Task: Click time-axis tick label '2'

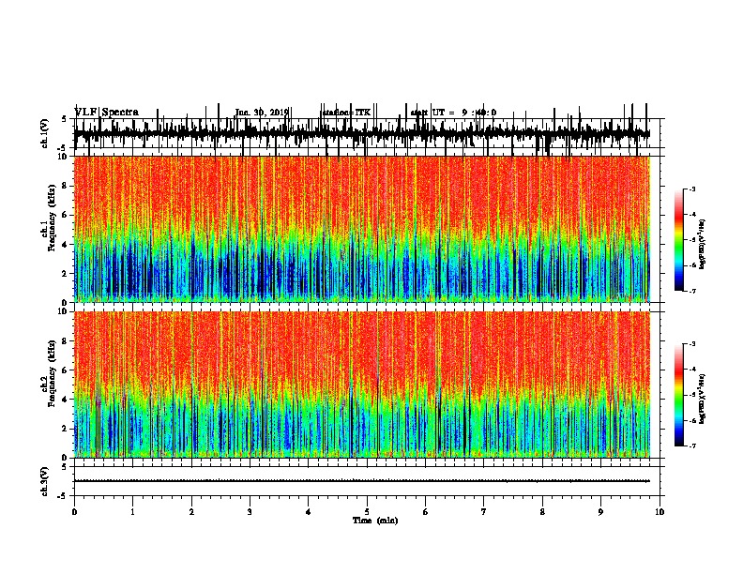Action: 191,512
